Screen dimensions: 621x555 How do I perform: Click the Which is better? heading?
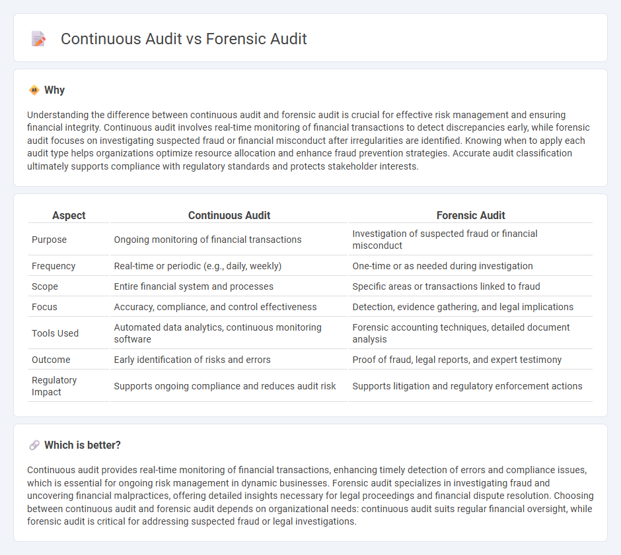pyautogui.click(x=83, y=445)
